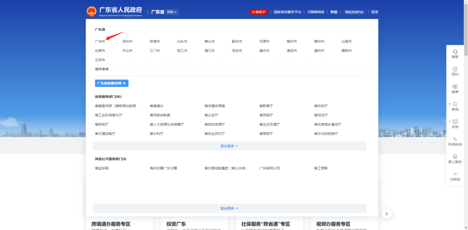
Task: Click the 长者助手 button
Action: [x=258, y=12]
